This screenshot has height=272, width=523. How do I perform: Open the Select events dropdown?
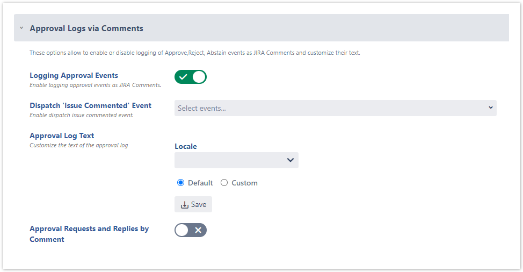point(335,108)
